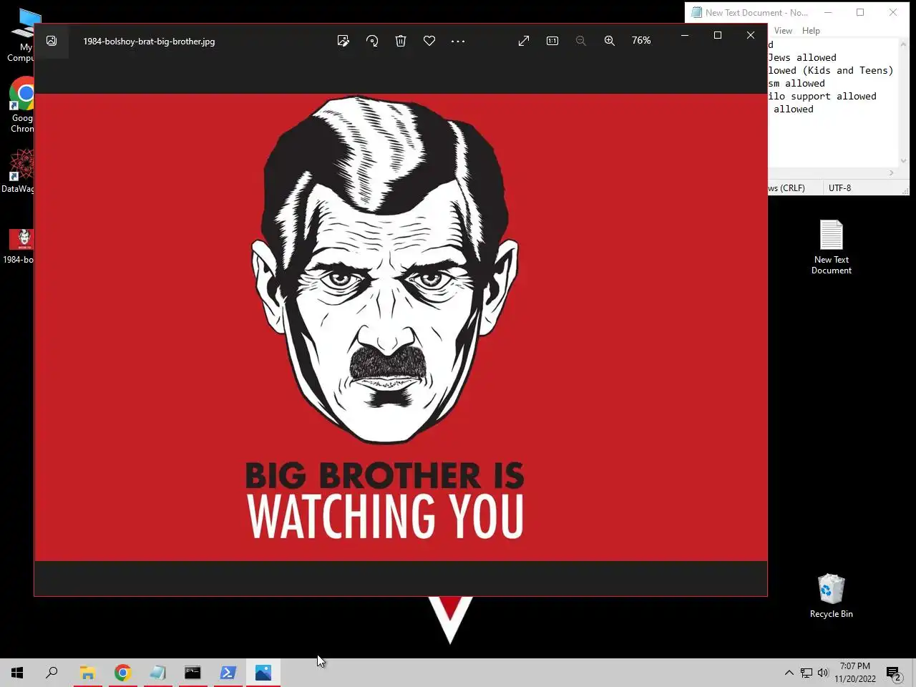Click the (CRLF) line ending status in Notepad

pyautogui.click(x=786, y=188)
